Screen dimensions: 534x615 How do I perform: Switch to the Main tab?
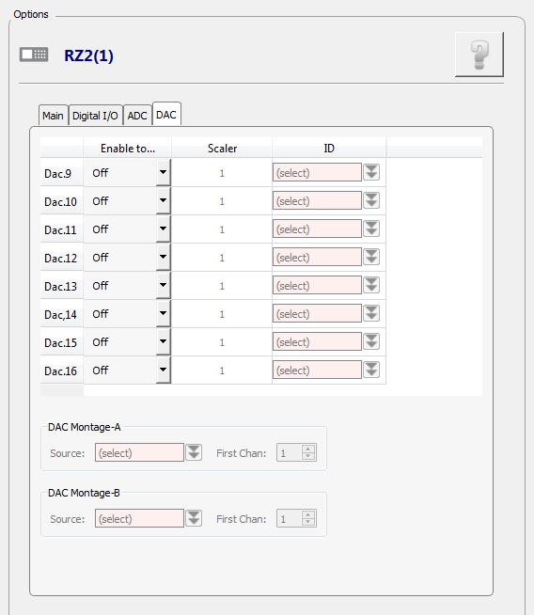(x=54, y=116)
